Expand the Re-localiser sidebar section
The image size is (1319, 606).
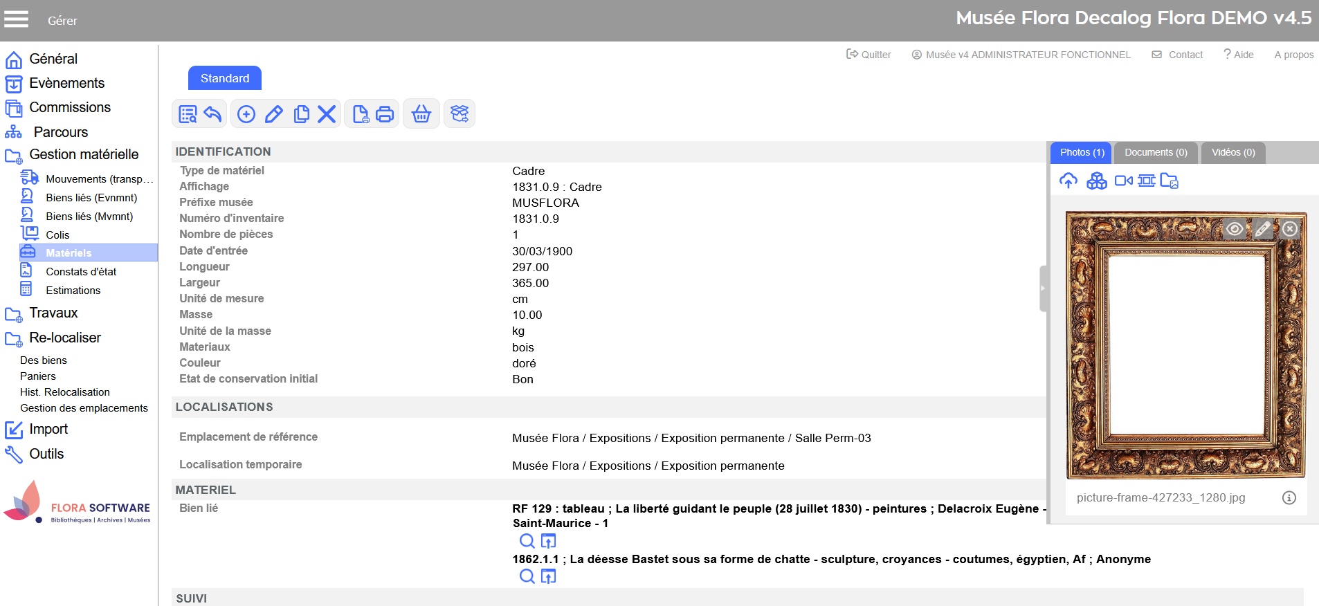64,338
